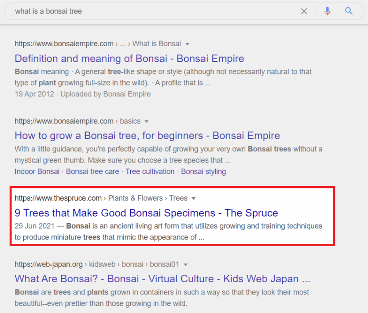
Task: Go to the 'Tree cultivation' sitelink
Action: [x=150, y=172]
